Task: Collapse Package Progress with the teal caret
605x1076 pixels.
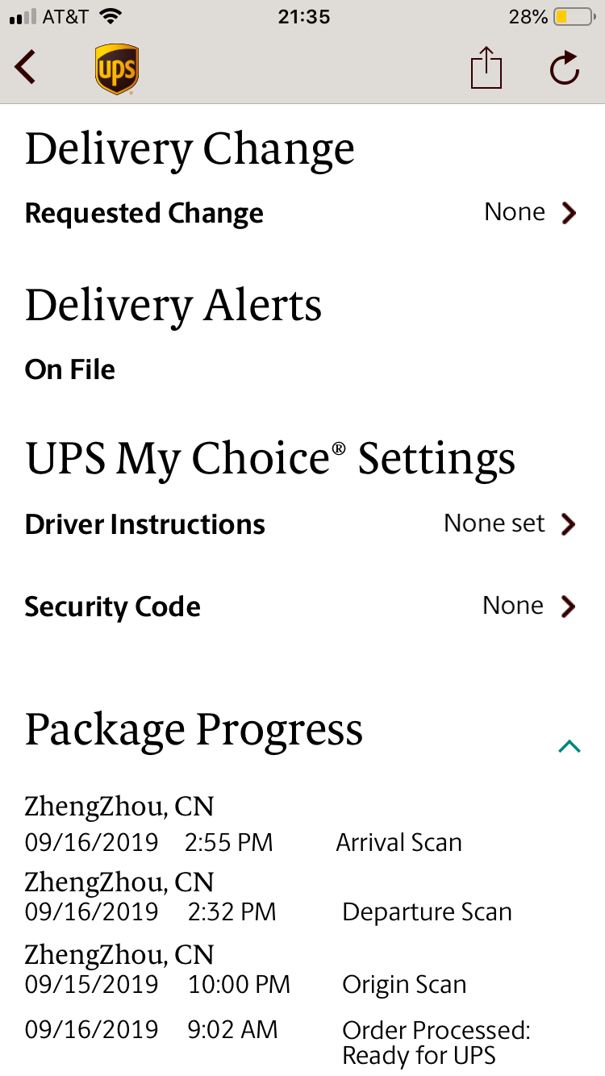Action: 570,746
